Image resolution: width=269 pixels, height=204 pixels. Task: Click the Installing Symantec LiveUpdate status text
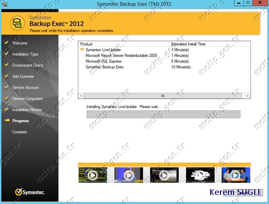(x=123, y=107)
